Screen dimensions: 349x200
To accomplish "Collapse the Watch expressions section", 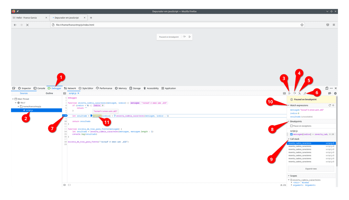I will coord(289,105).
